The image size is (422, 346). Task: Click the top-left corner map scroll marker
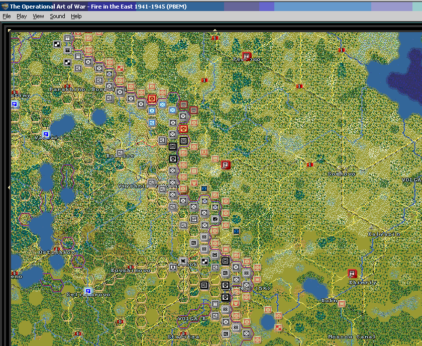10,31
